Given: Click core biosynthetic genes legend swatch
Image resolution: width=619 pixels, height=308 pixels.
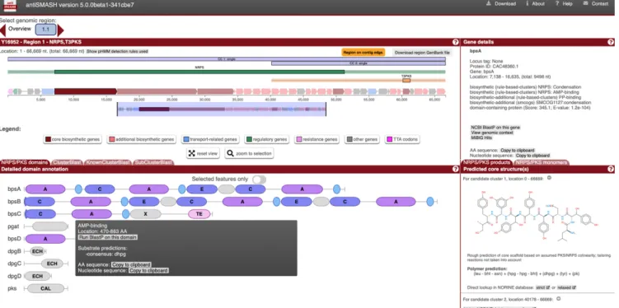Looking at the screenshot, I should tap(48, 139).
